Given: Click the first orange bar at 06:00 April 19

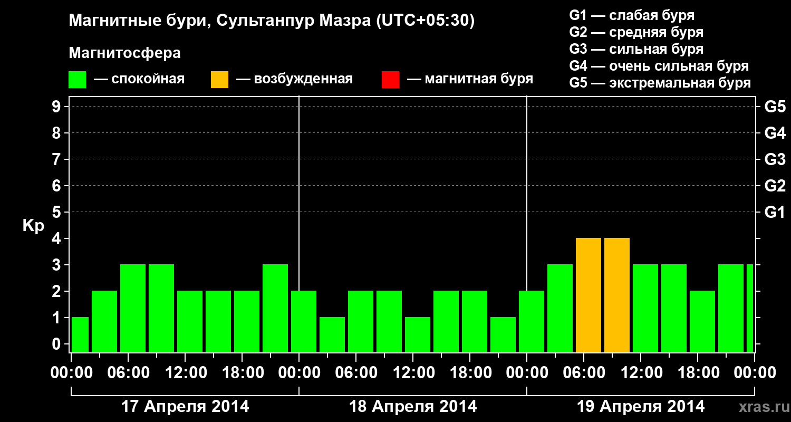Looking at the screenshot, I should [589, 295].
